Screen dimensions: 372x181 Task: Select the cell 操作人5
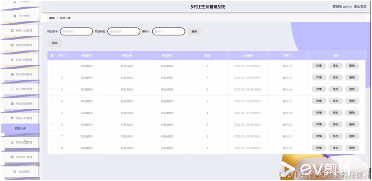tap(287, 101)
